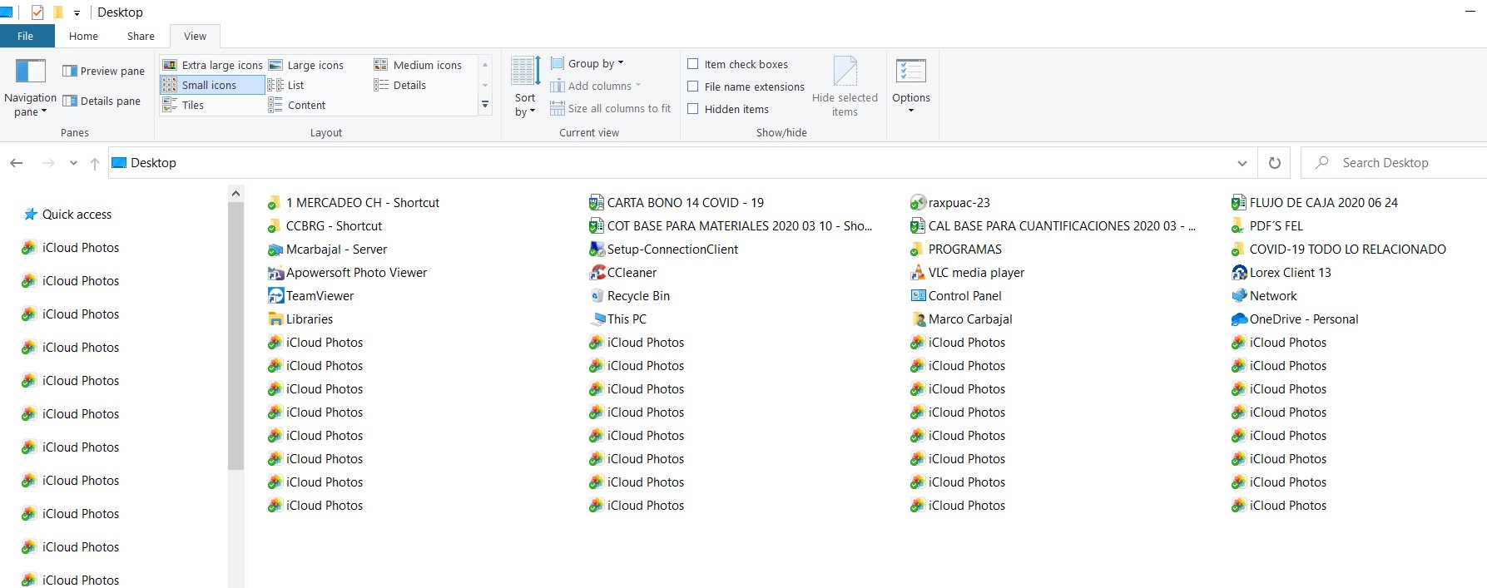Click Size all columns to fit

click(610, 108)
